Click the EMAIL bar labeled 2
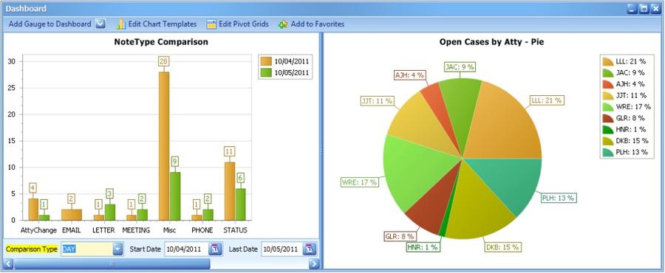Viewport: 665px width, 273px height. 72,215
